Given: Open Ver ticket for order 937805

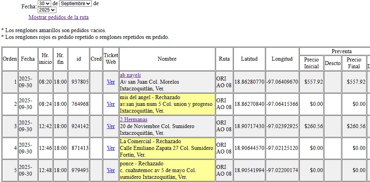Looking at the screenshot, I should pyautogui.click(x=111, y=82).
